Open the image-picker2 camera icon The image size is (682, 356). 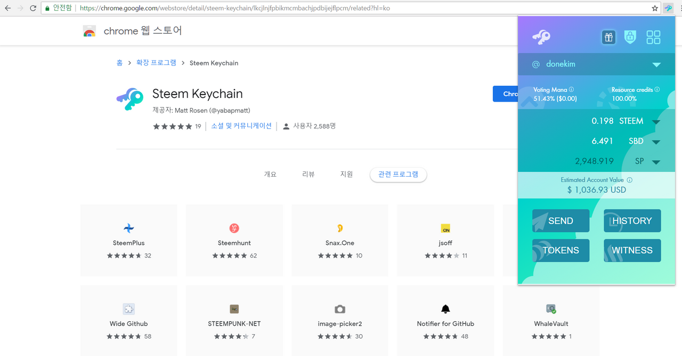[x=340, y=309]
